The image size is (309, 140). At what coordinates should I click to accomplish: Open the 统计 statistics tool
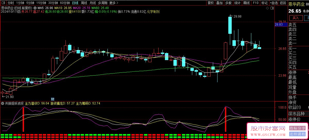237,3
